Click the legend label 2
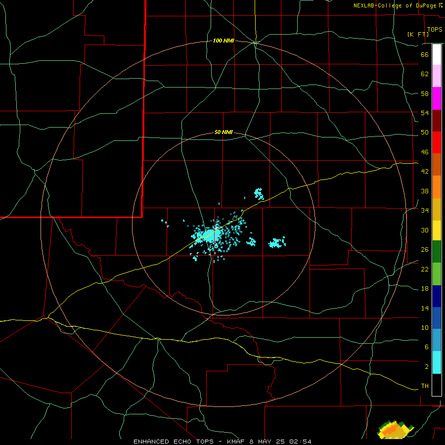This screenshot has width=445, height=445. coord(426,367)
